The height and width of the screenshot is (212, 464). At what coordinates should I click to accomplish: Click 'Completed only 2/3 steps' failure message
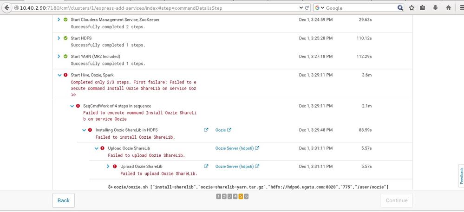[133, 89]
